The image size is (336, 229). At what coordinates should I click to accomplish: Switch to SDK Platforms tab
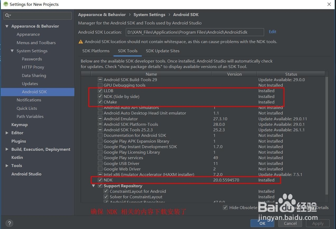(96, 51)
